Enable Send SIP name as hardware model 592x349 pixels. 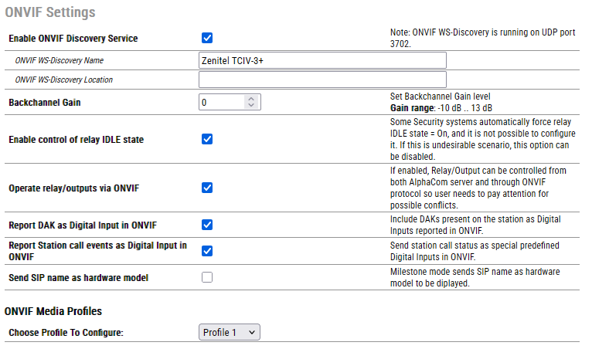point(207,277)
